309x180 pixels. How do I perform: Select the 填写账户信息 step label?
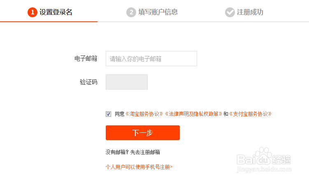158,12
